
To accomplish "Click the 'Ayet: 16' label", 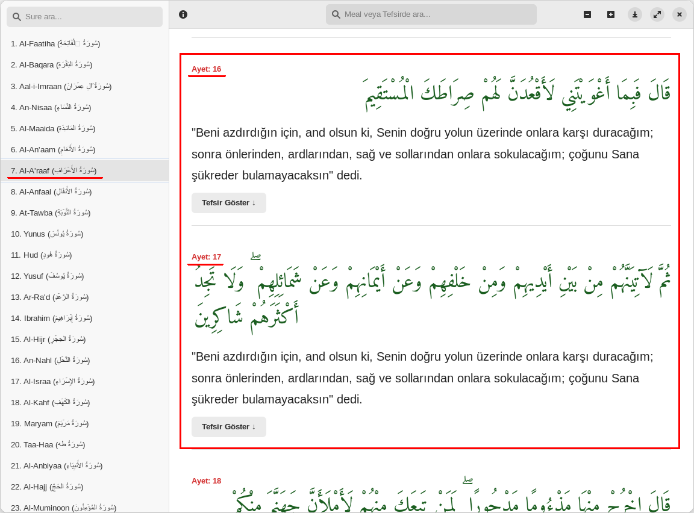I will pyautogui.click(x=206, y=69).
